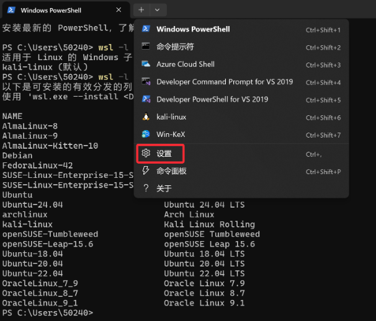The width and height of the screenshot is (376, 321).
Task: Click Debian in the distro list
Action: [17, 156]
